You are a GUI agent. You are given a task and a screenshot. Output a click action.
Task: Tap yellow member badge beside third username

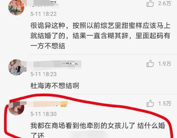pos(64,105)
